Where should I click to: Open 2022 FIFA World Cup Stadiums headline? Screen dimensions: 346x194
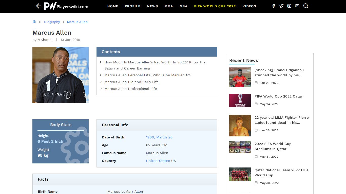click(x=273, y=146)
